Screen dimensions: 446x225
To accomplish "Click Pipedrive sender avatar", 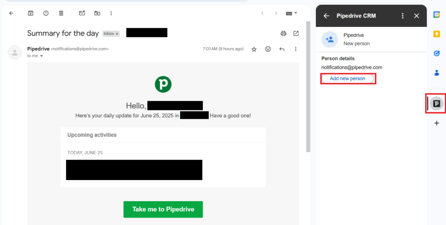I will (x=15, y=53).
